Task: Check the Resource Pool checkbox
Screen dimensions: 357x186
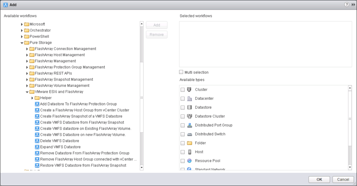Action: (183, 161)
